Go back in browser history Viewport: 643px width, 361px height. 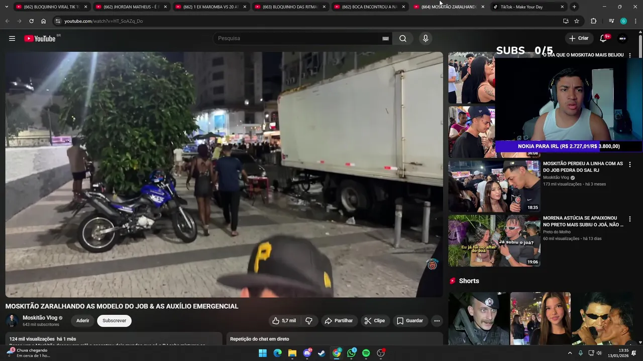pyautogui.click(x=7, y=21)
